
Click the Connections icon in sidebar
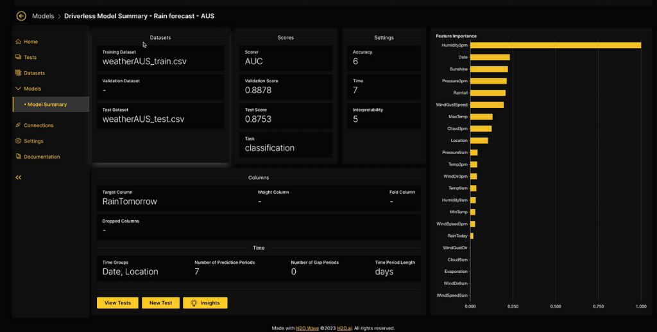tap(18, 125)
